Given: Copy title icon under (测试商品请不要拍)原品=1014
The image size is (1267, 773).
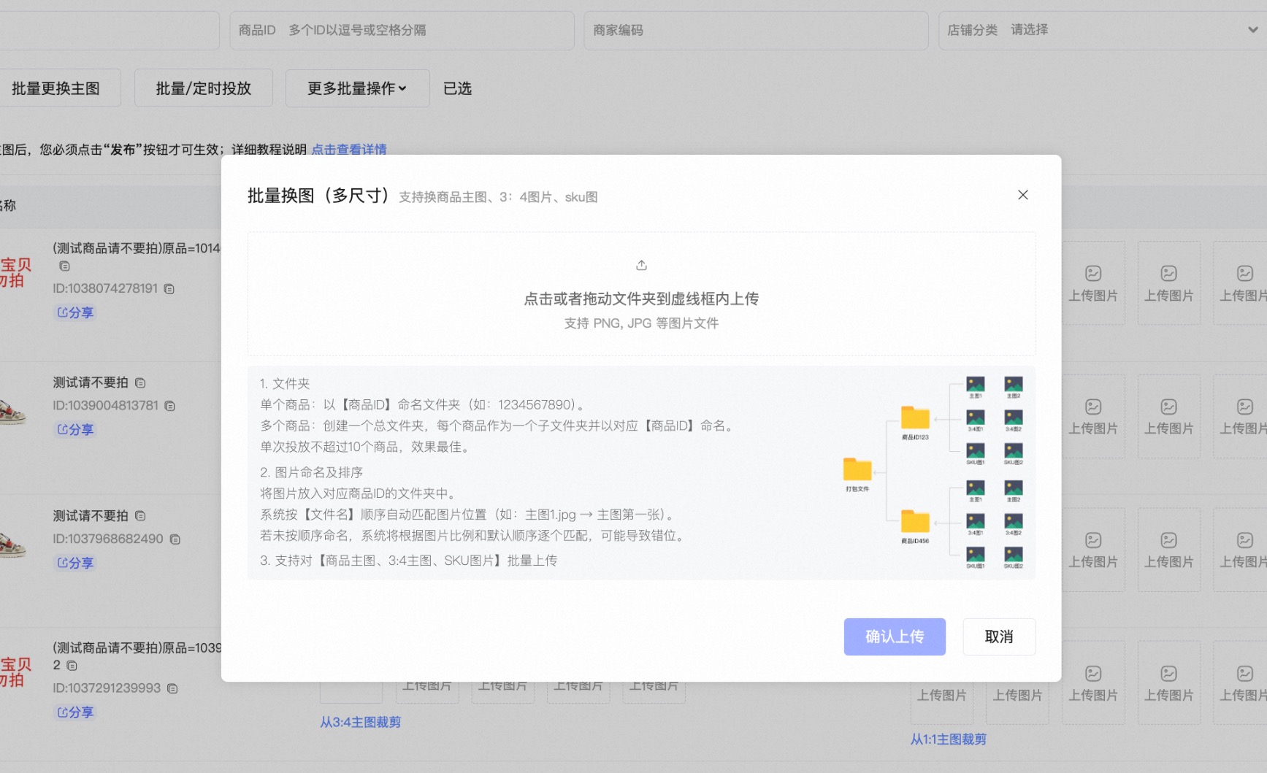Looking at the screenshot, I should tap(64, 266).
